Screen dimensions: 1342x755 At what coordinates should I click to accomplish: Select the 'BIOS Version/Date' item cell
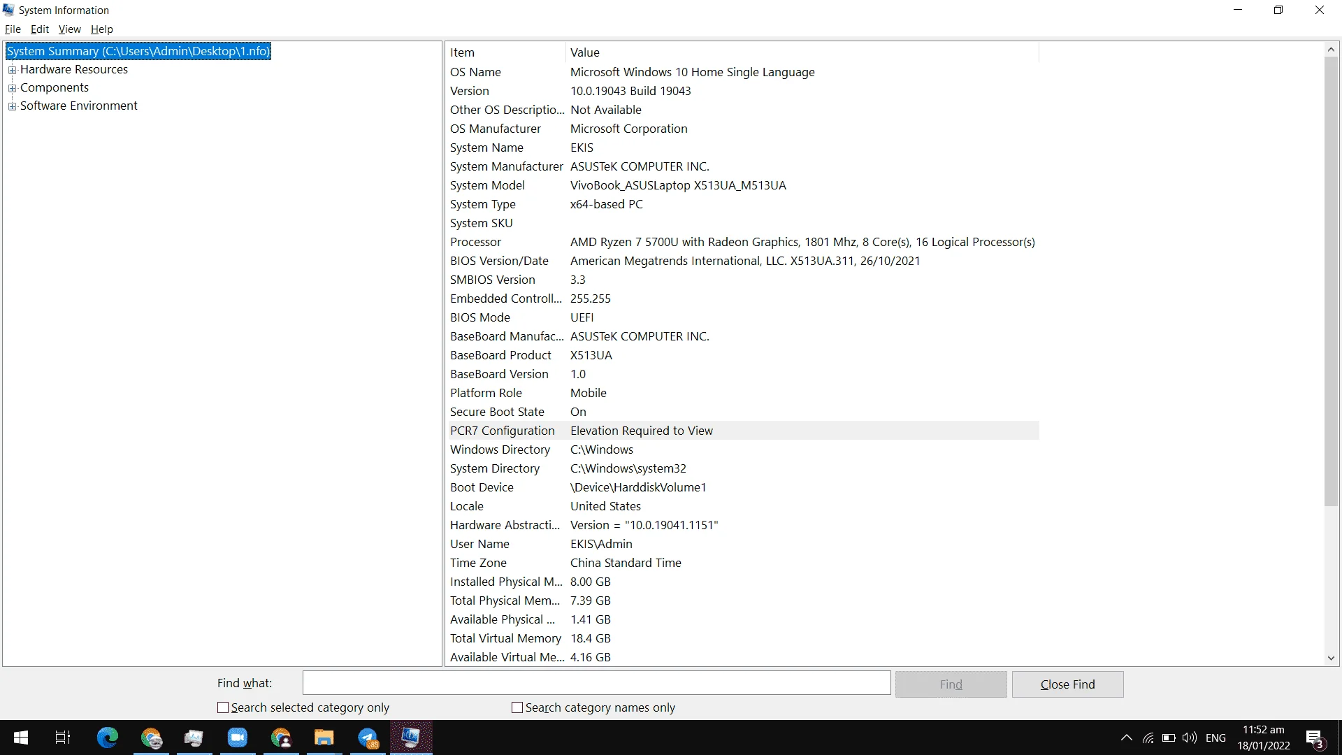499,261
